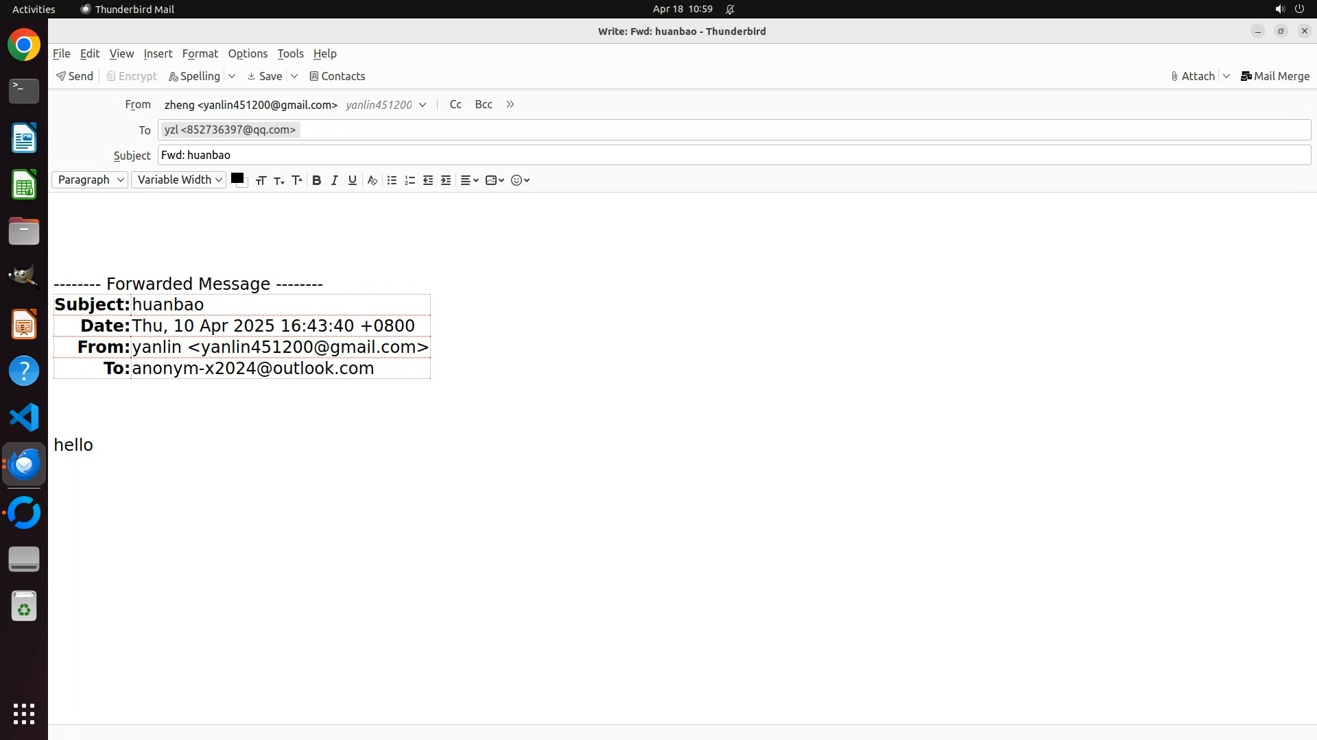Click the indent text icon
Image resolution: width=1317 pixels, height=740 pixels.
446,180
